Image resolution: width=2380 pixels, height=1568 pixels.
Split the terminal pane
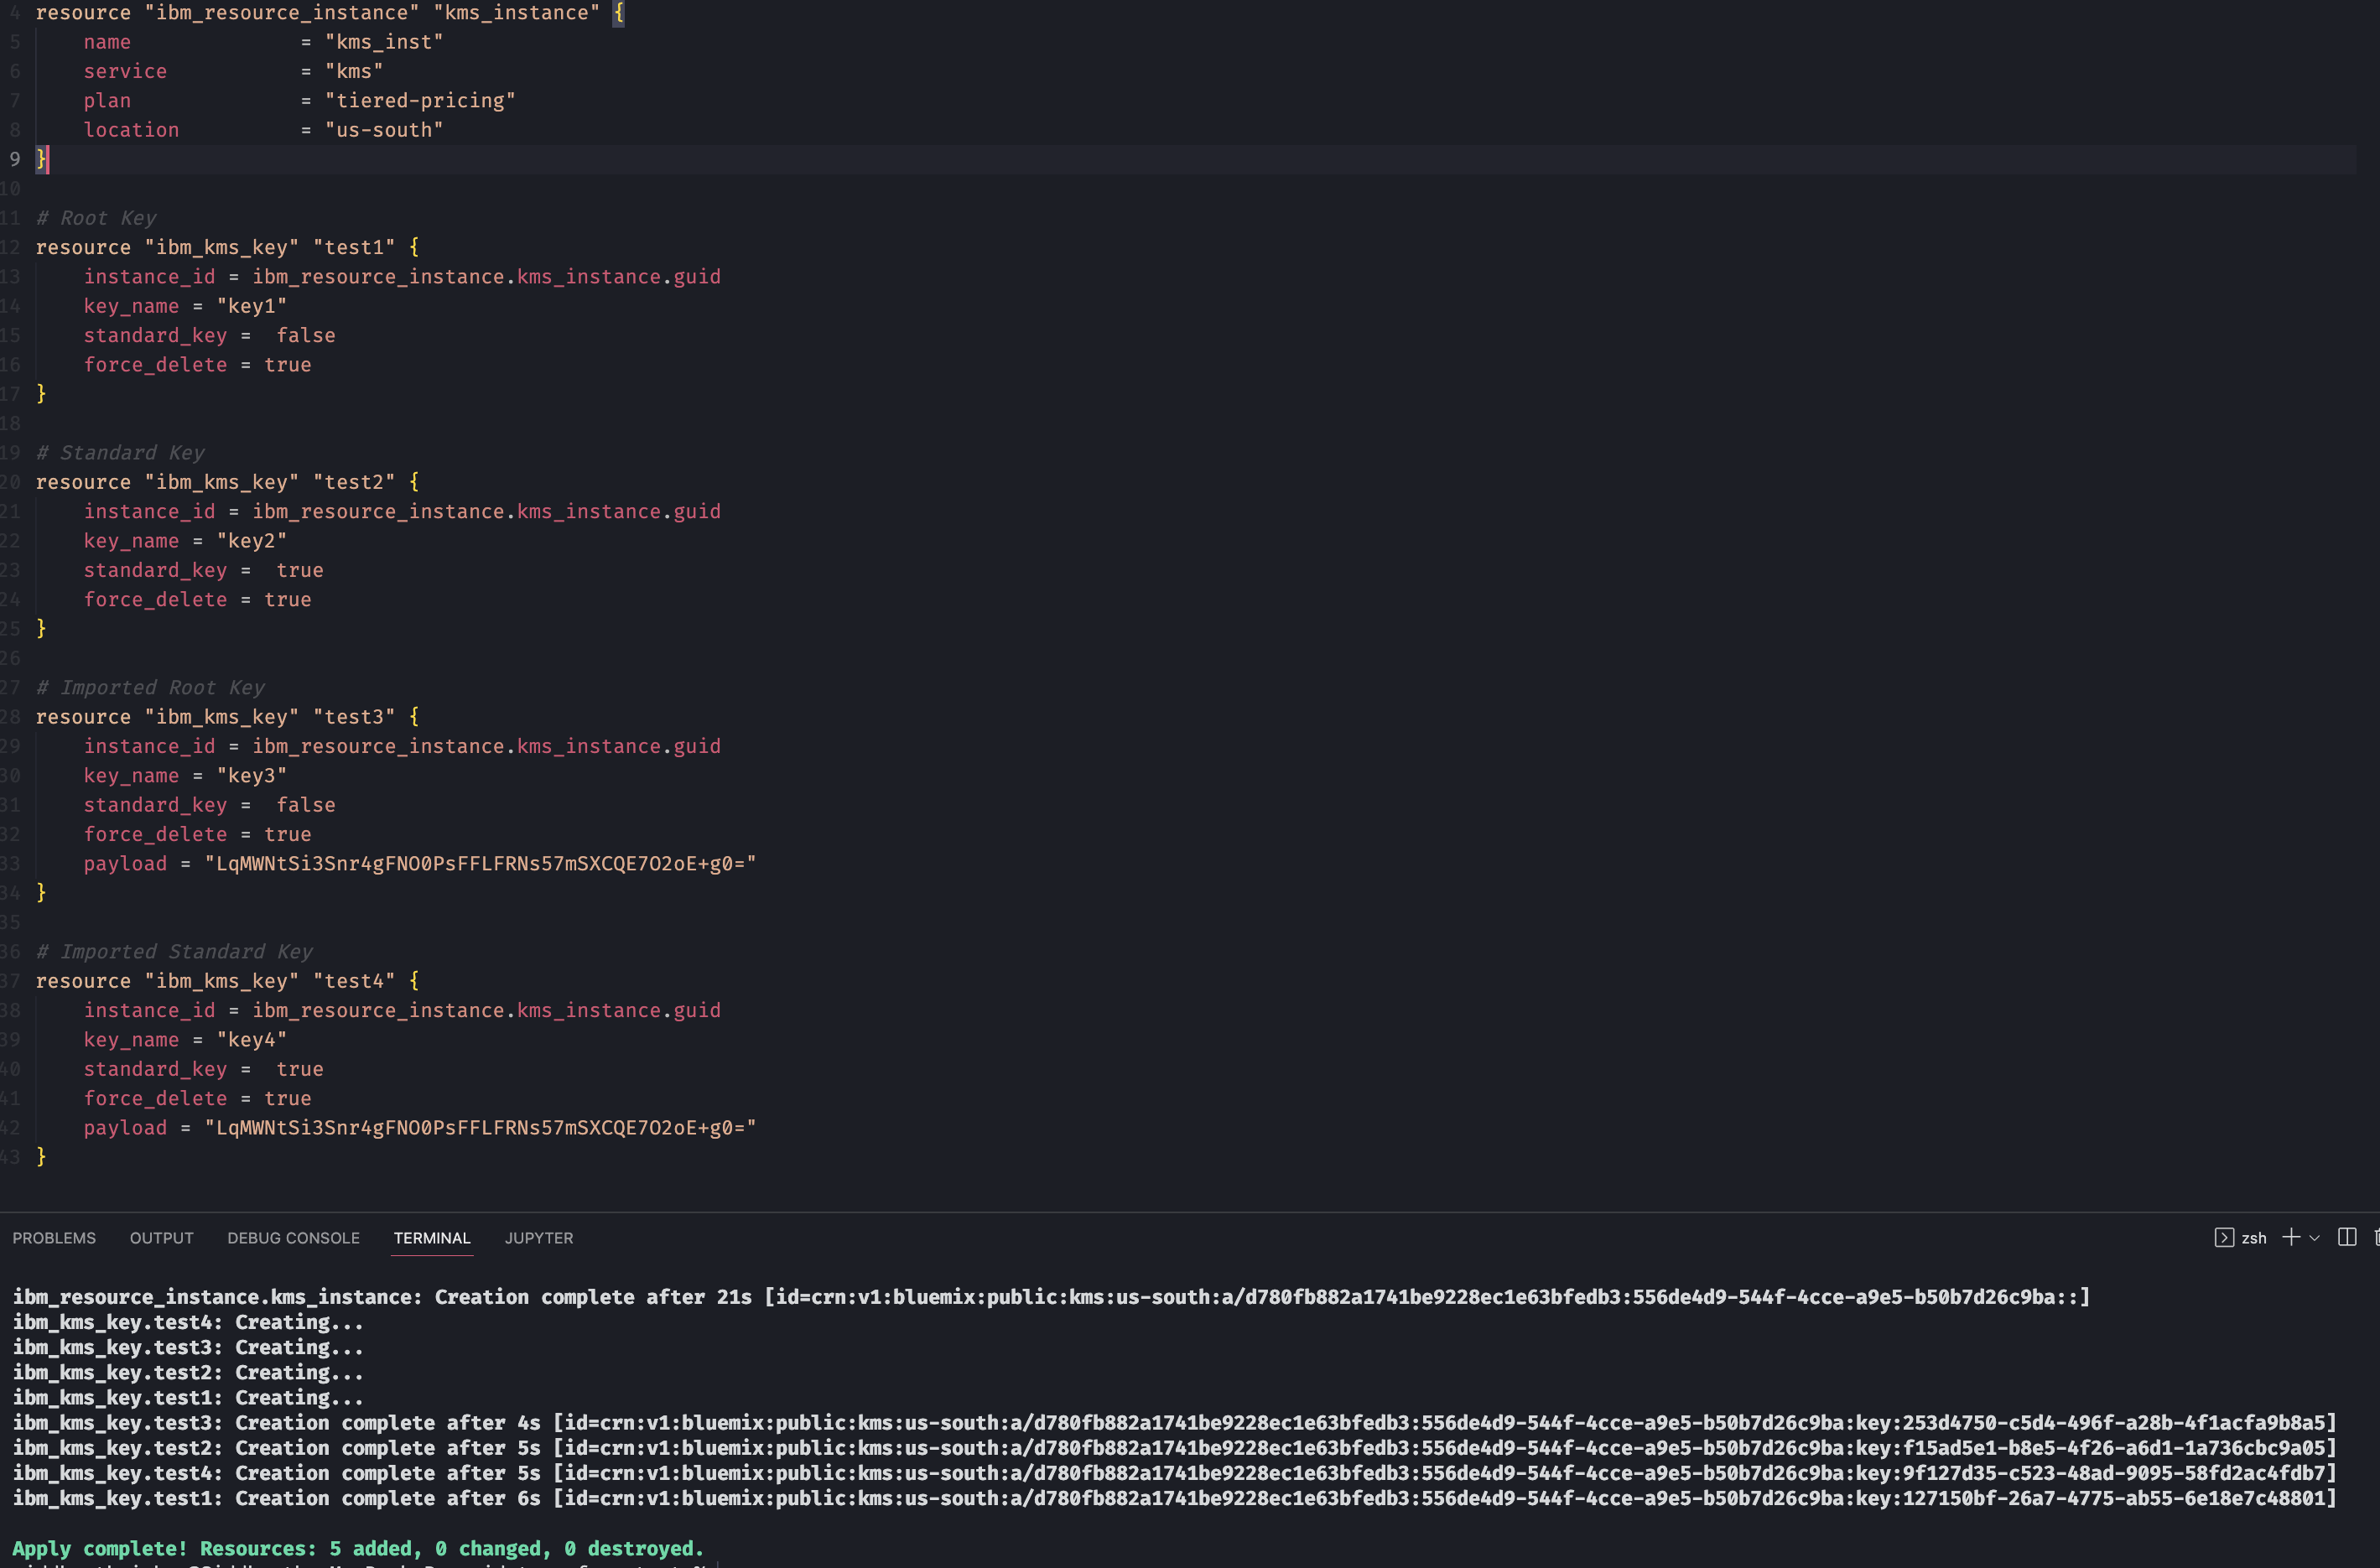click(x=2347, y=1238)
